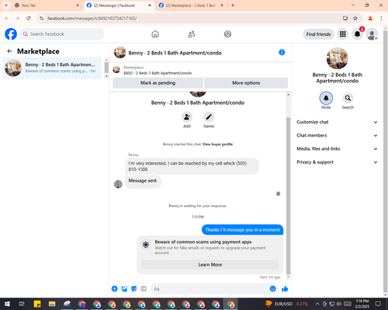Viewport: 388px width, 310px height.
Task: Click the Search Facebook field
Action: click(x=62, y=34)
